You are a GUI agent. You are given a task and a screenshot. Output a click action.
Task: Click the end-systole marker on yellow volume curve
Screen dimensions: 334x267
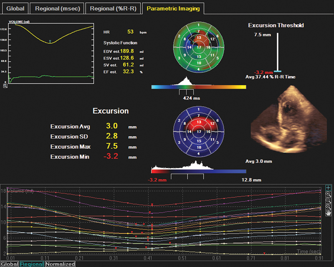coord(50,41)
